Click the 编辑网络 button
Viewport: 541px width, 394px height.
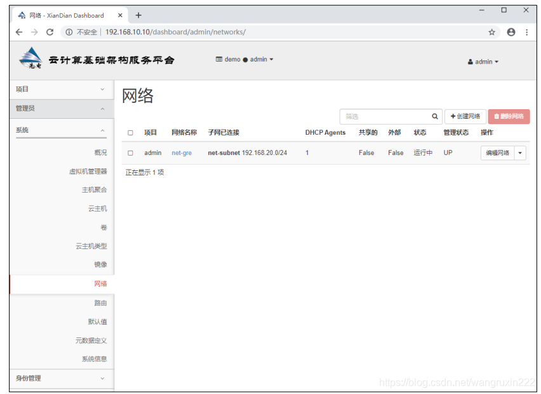point(497,153)
